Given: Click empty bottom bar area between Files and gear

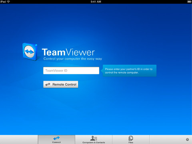Looking at the screenshot, I should click(x=167, y=140).
